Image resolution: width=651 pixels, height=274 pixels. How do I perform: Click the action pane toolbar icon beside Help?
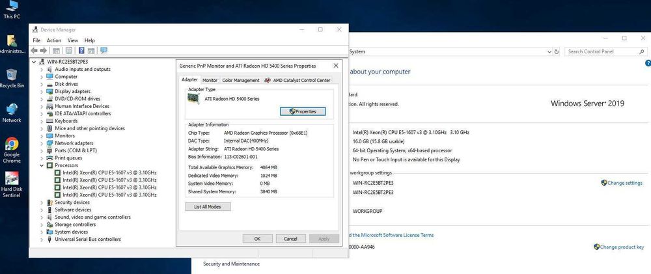[91, 50]
